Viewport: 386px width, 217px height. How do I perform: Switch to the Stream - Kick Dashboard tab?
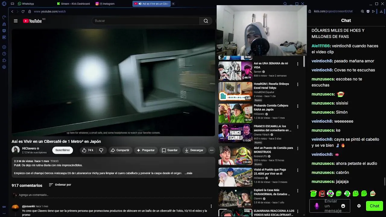click(x=74, y=4)
